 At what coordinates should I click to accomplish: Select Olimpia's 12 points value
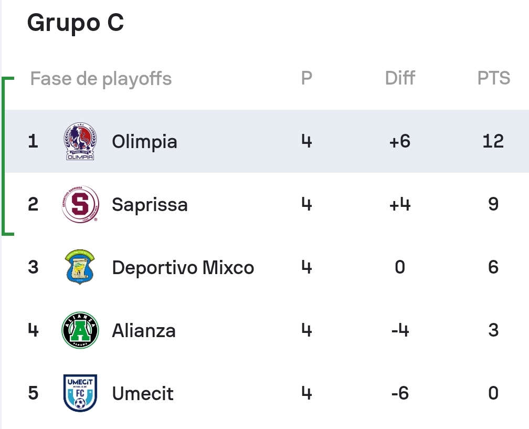pos(493,141)
